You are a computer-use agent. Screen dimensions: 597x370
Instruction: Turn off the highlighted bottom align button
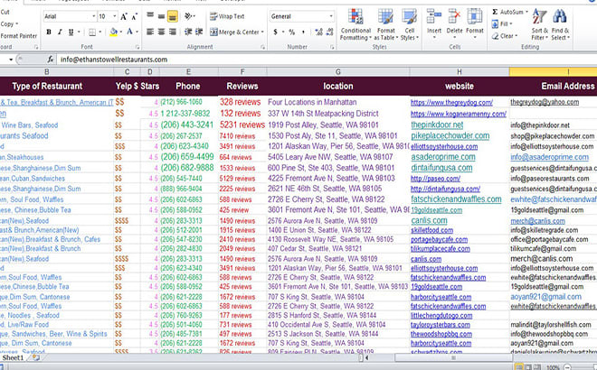tap(173, 16)
